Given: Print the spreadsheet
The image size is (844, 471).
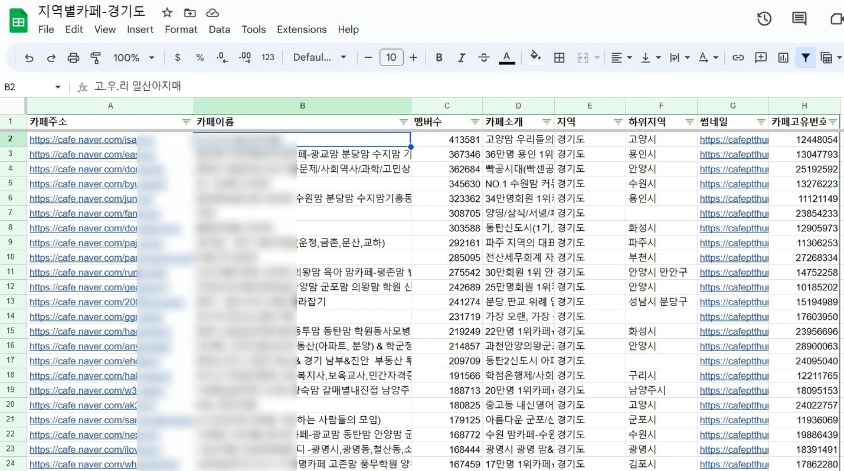Looking at the screenshot, I should pos(73,58).
